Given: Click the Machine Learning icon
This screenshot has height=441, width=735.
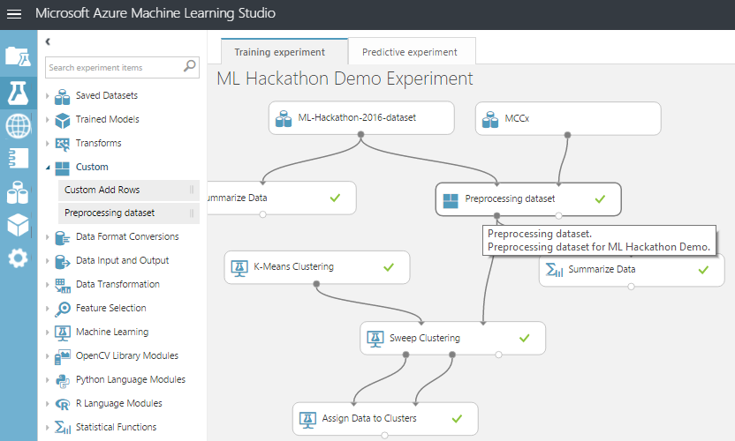Looking at the screenshot, I should pos(63,333).
